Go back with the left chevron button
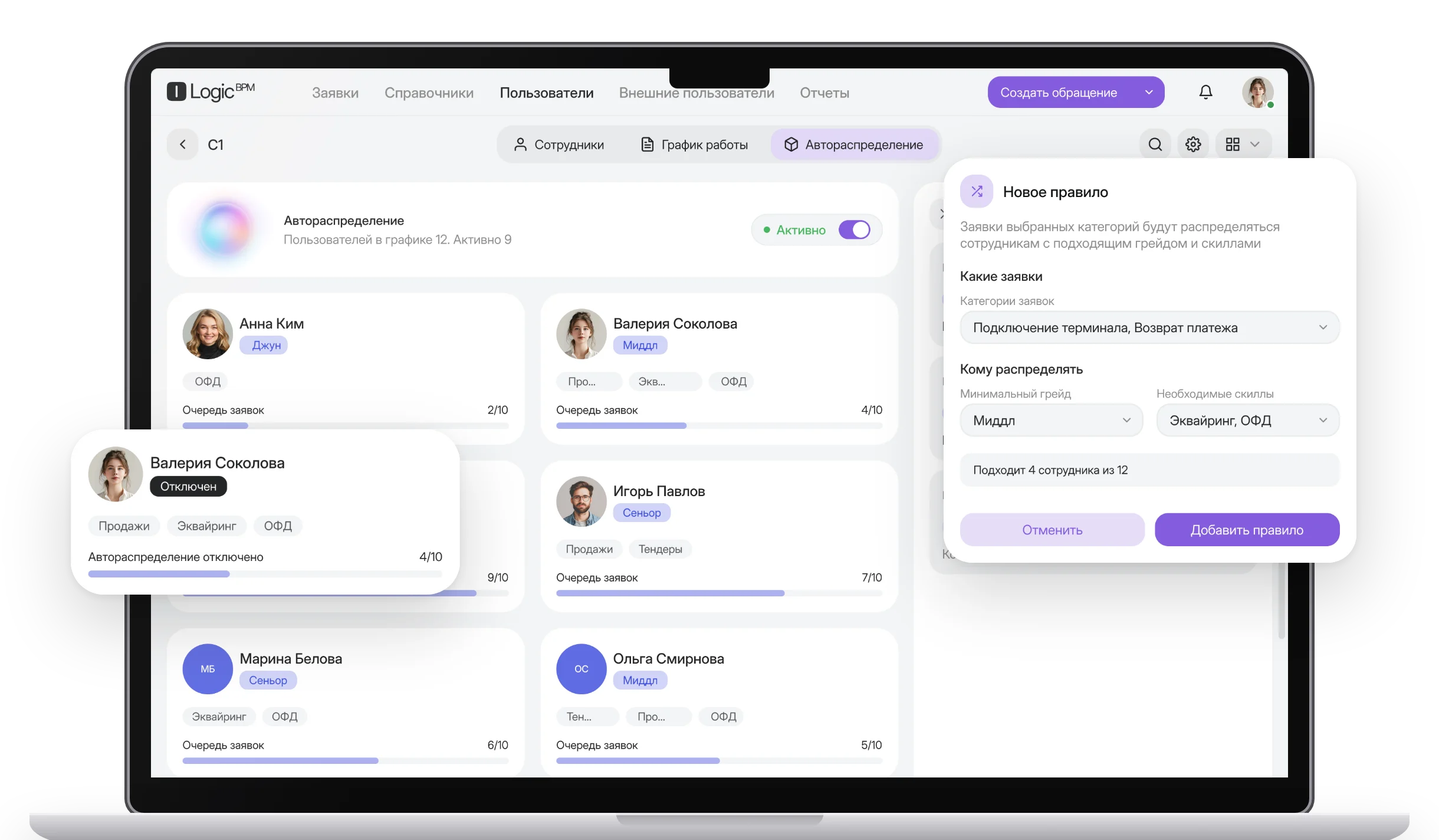The image size is (1439, 840). (x=183, y=145)
